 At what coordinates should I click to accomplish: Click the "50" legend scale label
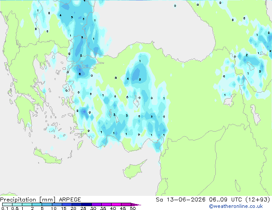[133, 208]
